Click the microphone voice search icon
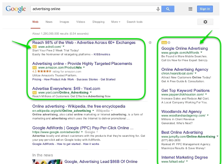The height and width of the screenshot is (164, 222). (x=158, y=9)
